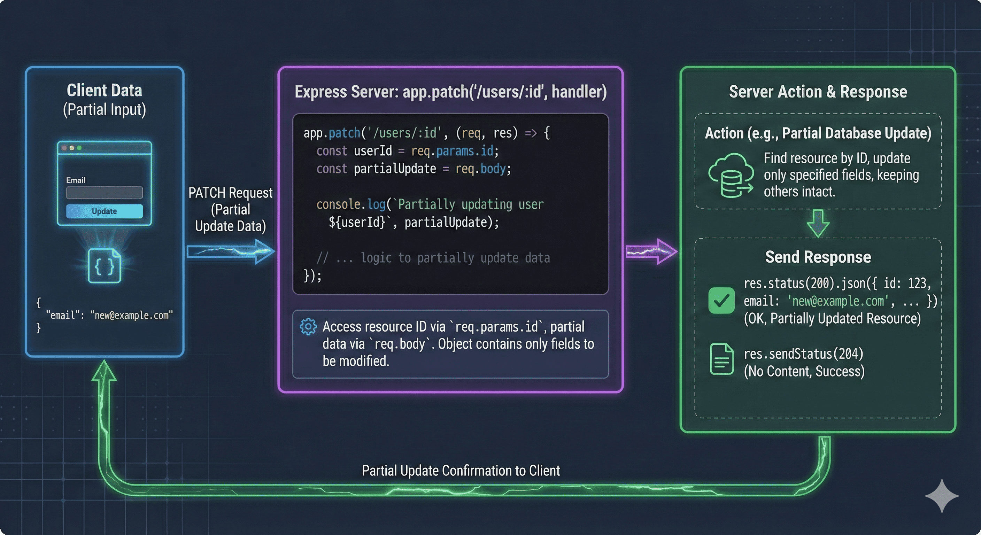Click the green dot in the mini window

click(x=79, y=148)
